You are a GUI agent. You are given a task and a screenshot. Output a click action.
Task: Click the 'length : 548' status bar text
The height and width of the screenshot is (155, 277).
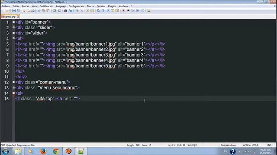coord(133,145)
